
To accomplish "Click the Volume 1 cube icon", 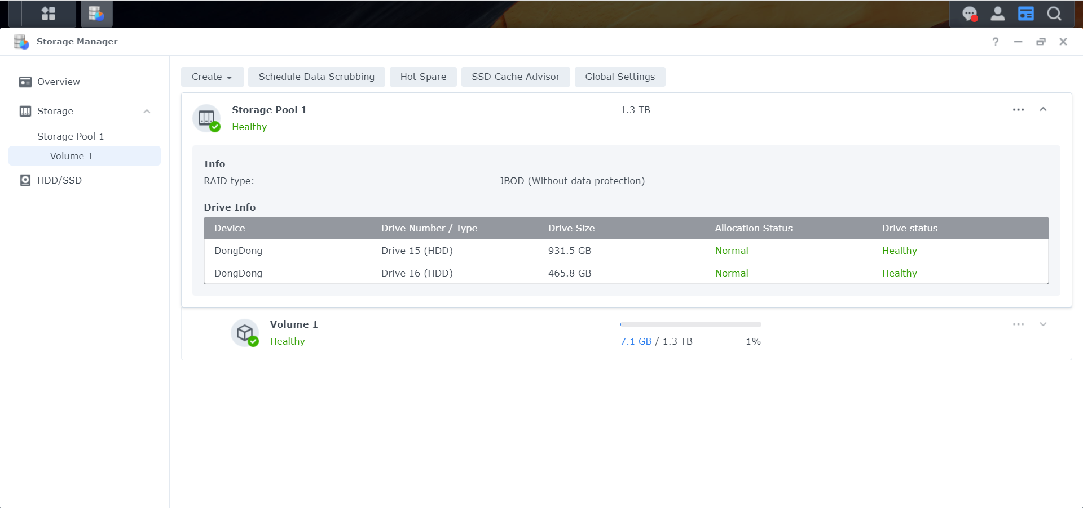I will 245,333.
